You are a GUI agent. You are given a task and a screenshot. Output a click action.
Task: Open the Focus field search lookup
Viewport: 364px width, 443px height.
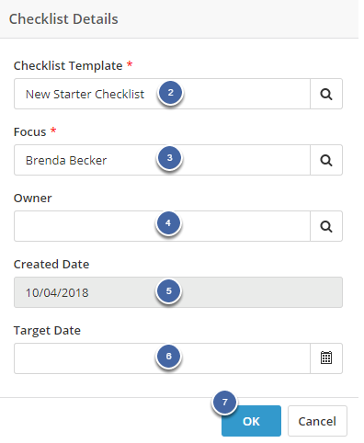click(x=326, y=160)
